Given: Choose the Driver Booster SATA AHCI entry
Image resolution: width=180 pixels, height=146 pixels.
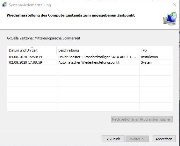Looking at the screenshot, I should pos(97,57).
